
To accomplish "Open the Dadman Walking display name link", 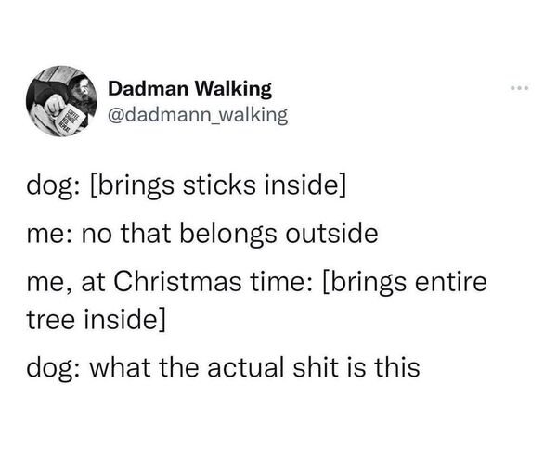I will (189, 89).
